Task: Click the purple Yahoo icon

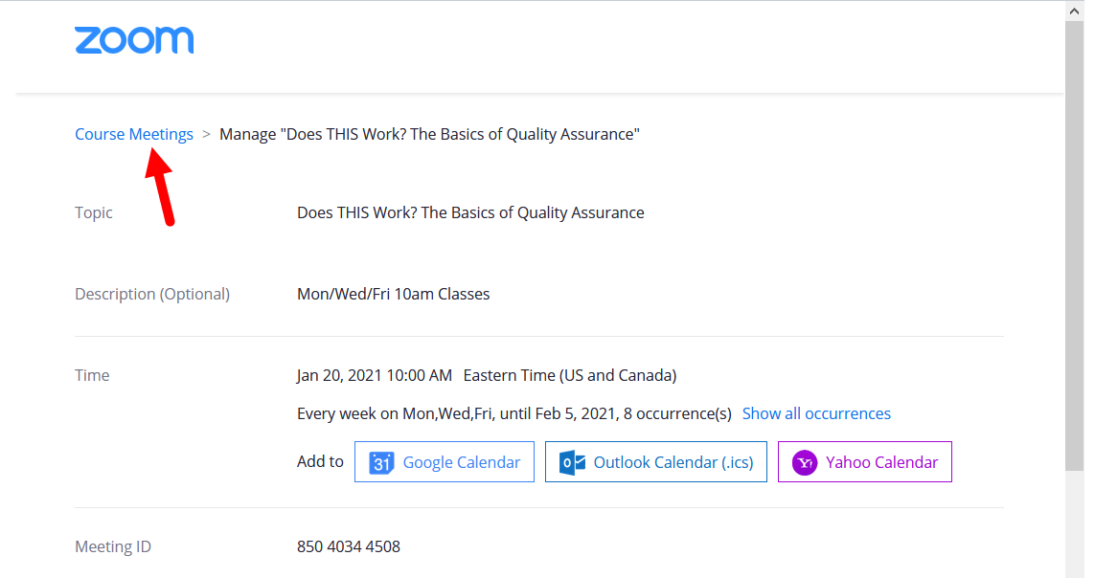Action: pos(805,462)
